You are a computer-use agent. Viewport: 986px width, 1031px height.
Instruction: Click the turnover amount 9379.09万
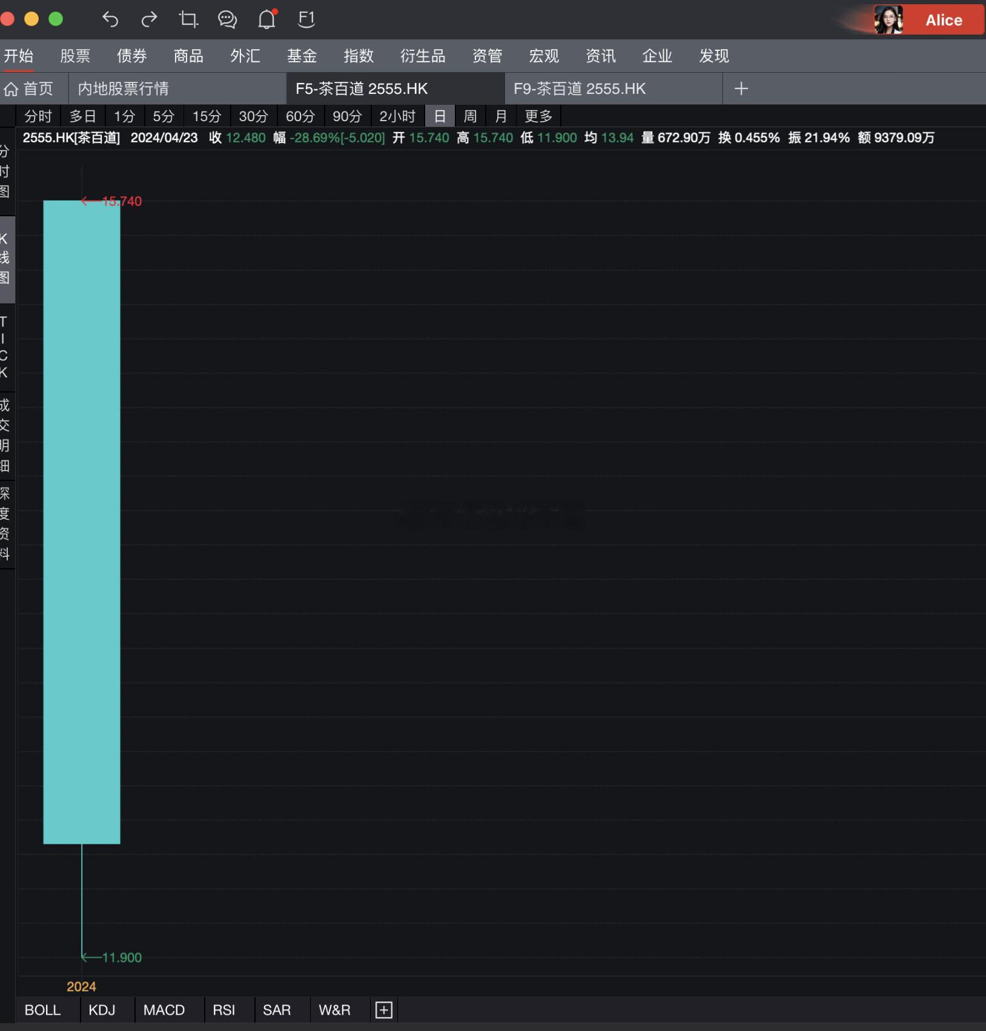click(x=904, y=138)
